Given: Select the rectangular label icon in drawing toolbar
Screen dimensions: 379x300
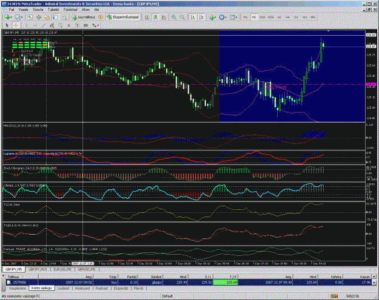Looking at the screenshot, I should (86, 25).
